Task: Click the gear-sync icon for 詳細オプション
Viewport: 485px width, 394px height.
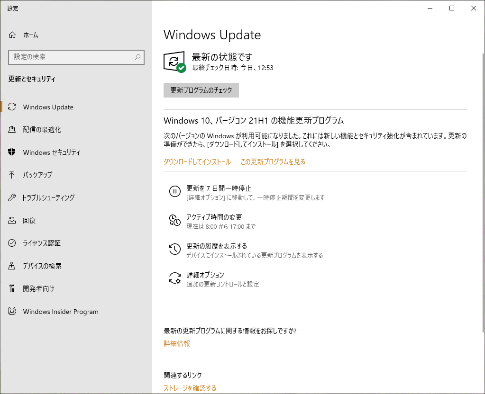Action: pos(175,278)
